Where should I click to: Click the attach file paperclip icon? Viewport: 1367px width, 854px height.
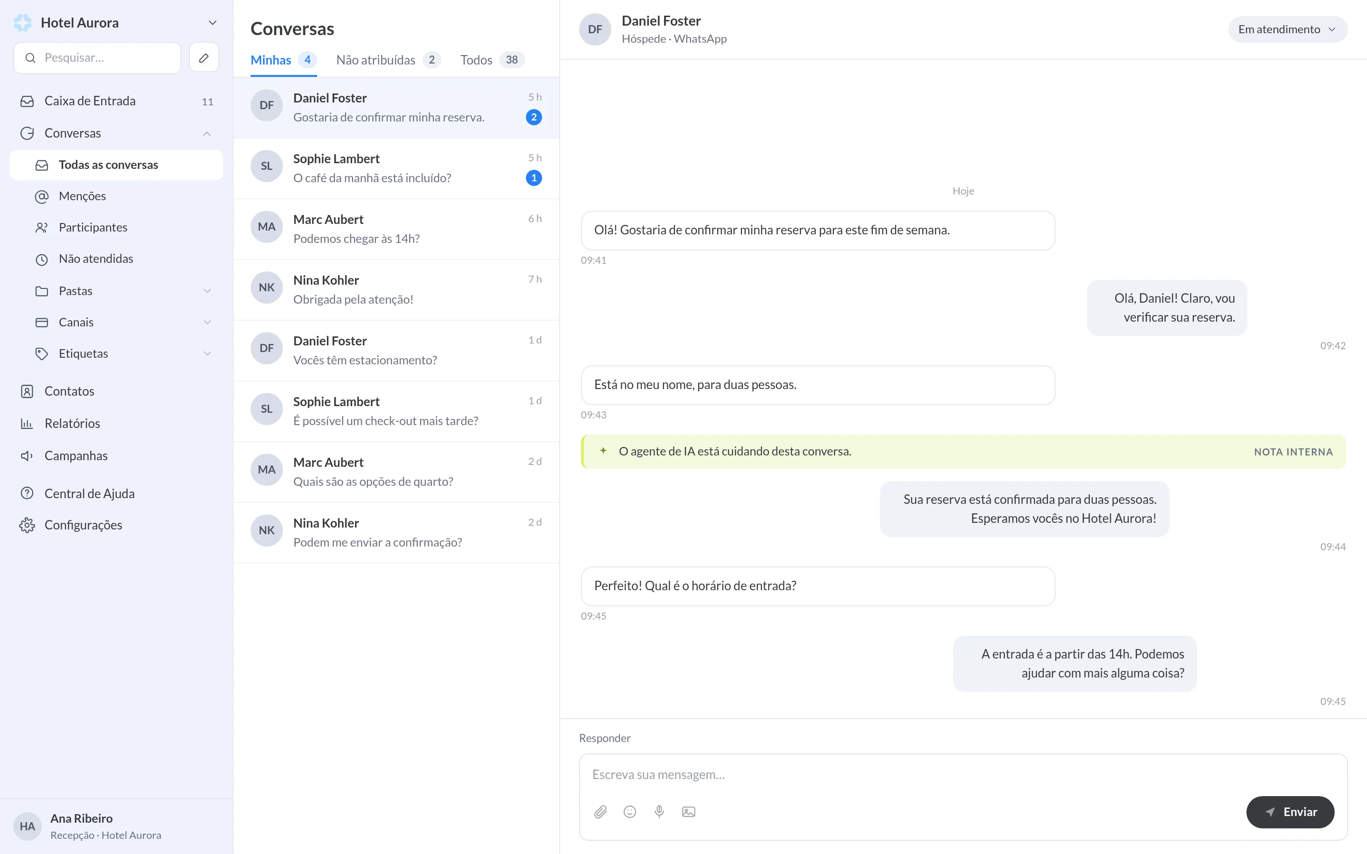pyautogui.click(x=600, y=812)
